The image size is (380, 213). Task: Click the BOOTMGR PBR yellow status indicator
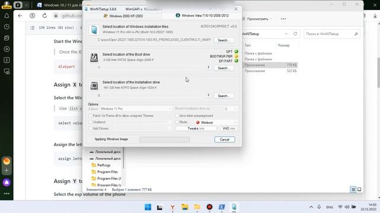pyautogui.click(x=236, y=56)
